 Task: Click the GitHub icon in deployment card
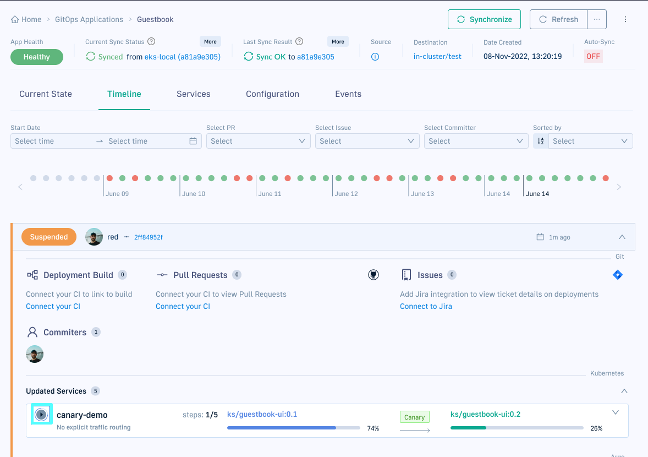coord(374,275)
